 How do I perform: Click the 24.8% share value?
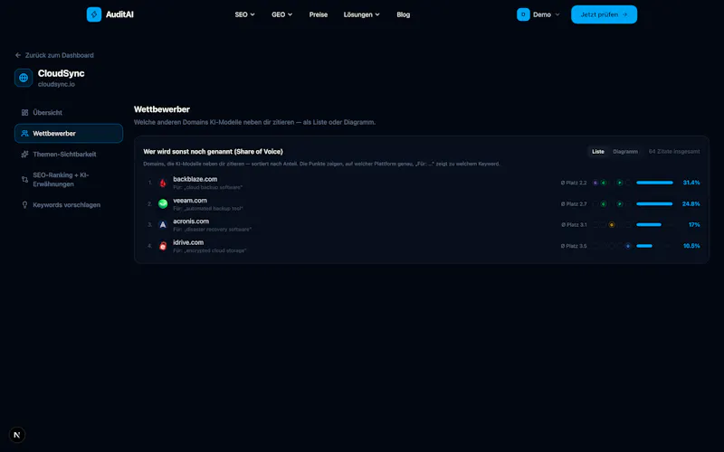point(691,204)
